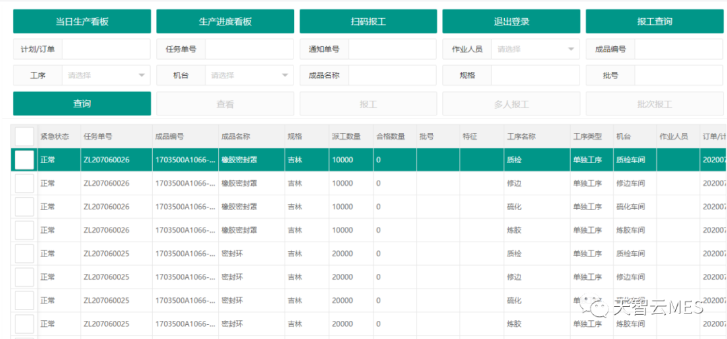727x339 pixels.
Task: Tick checkbox of ZL207060026 修边 row
Action: (x=24, y=183)
